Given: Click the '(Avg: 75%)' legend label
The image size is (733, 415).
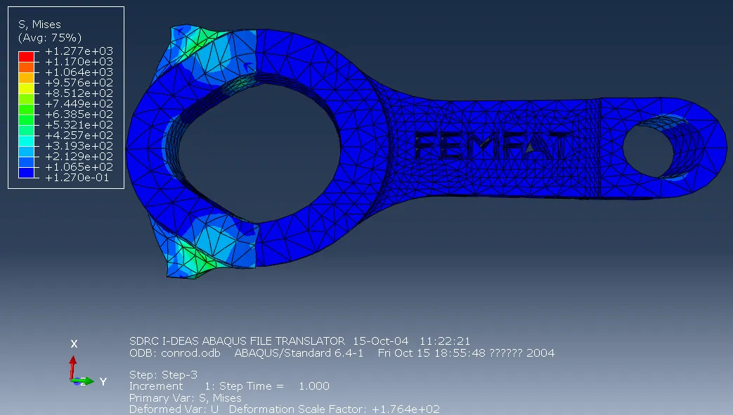Looking at the screenshot, I should [50, 37].
